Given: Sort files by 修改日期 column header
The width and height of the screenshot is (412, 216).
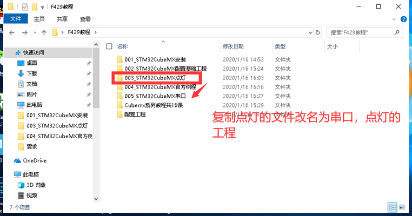Looking at the screenshot, I should click(x=233, y=46).
